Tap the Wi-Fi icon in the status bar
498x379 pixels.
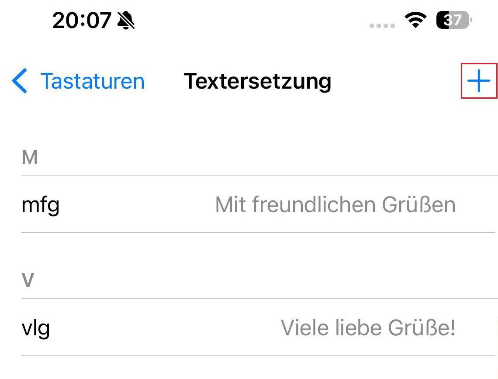415,20
